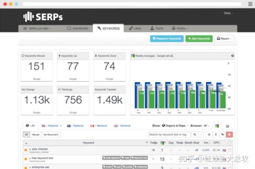Select the No Movement filter button
Viewport: 255px width, 169px height.
(x=51, y=135)
